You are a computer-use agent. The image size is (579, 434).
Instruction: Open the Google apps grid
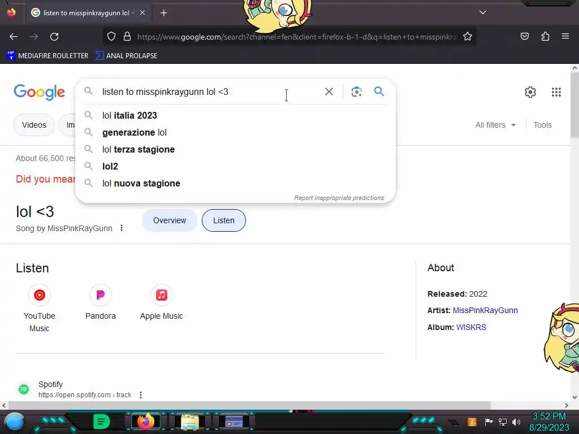click(x=556, y=92)
